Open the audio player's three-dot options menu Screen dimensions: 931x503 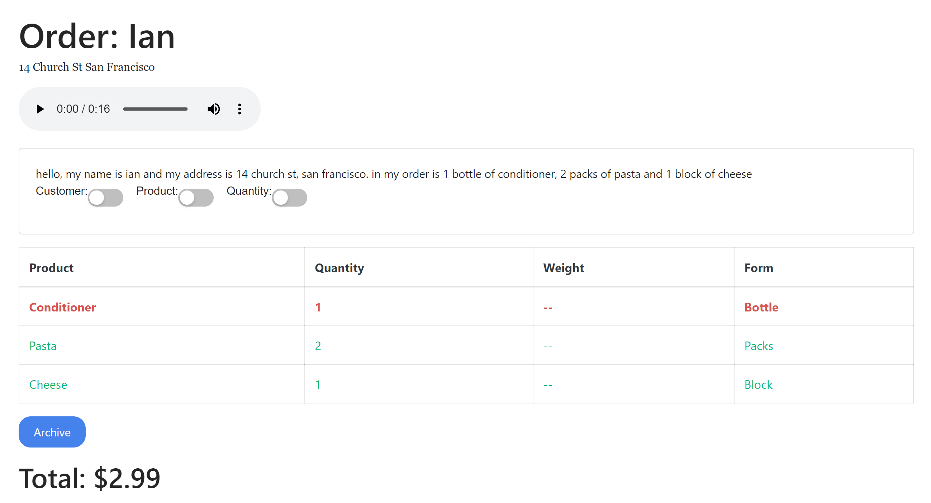pos(239,109)
